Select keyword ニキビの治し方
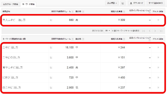Viewport: 167px width, 94px height. pyautogui.click(x=11, y=57)
